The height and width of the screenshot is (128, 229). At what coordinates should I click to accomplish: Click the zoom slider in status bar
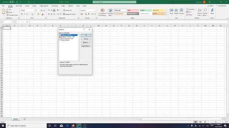click(216, 122)
